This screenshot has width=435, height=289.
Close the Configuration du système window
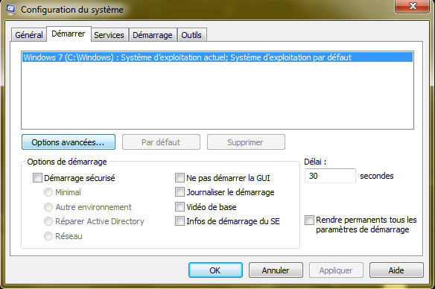point(413,5)
